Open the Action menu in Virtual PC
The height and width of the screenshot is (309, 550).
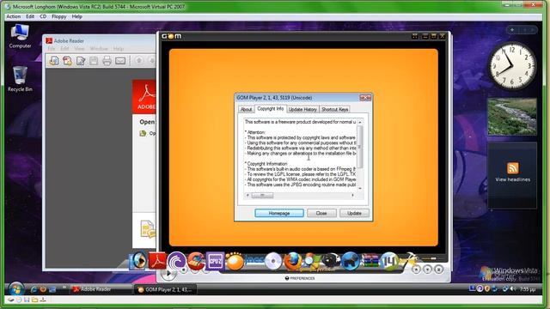[14, 16]
